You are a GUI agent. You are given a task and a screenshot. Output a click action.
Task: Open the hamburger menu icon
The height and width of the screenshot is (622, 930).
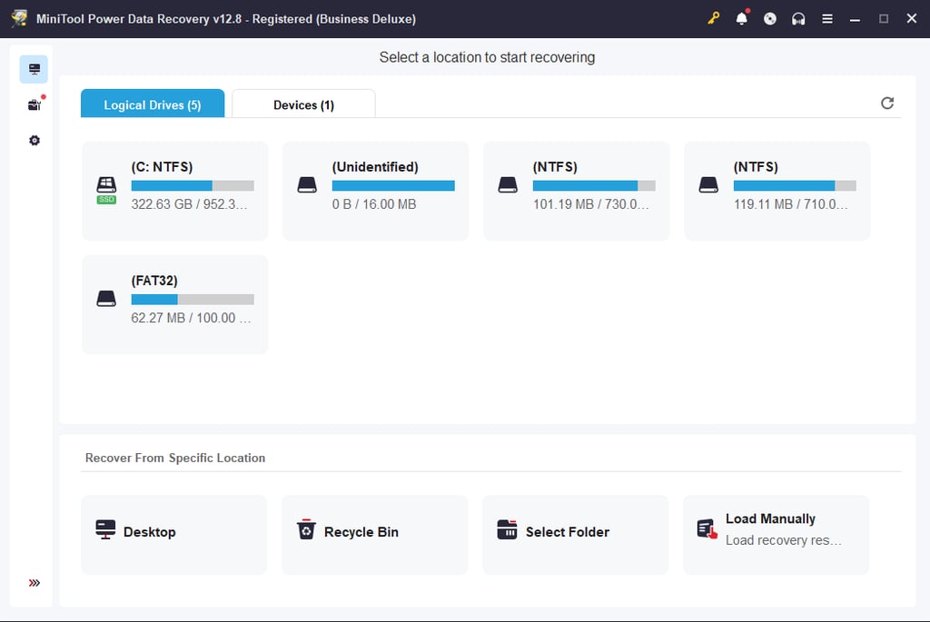click(x=826, y=18)
